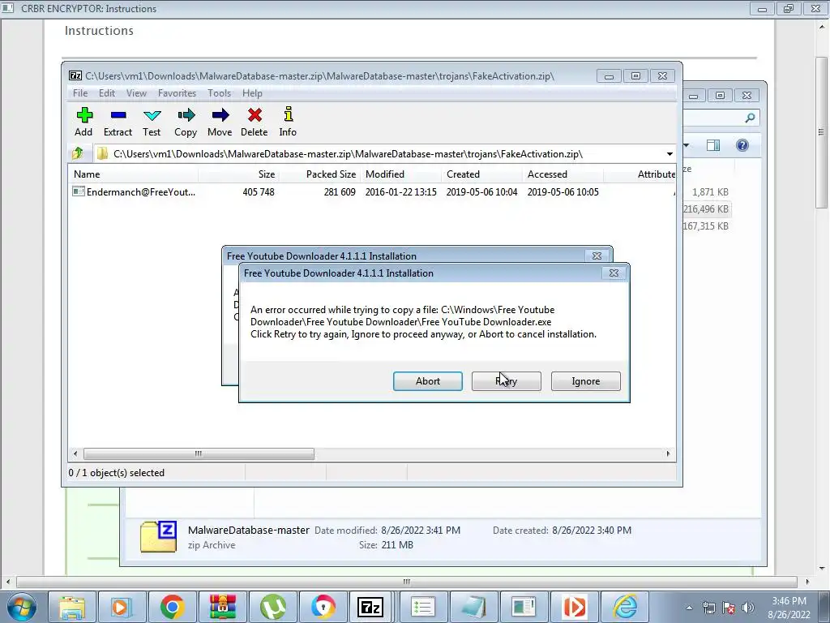Image resolution: width=830 pixels, height=623 pixels.
Task: Open the 7z taskbar icon
Action: coord(370,607)
